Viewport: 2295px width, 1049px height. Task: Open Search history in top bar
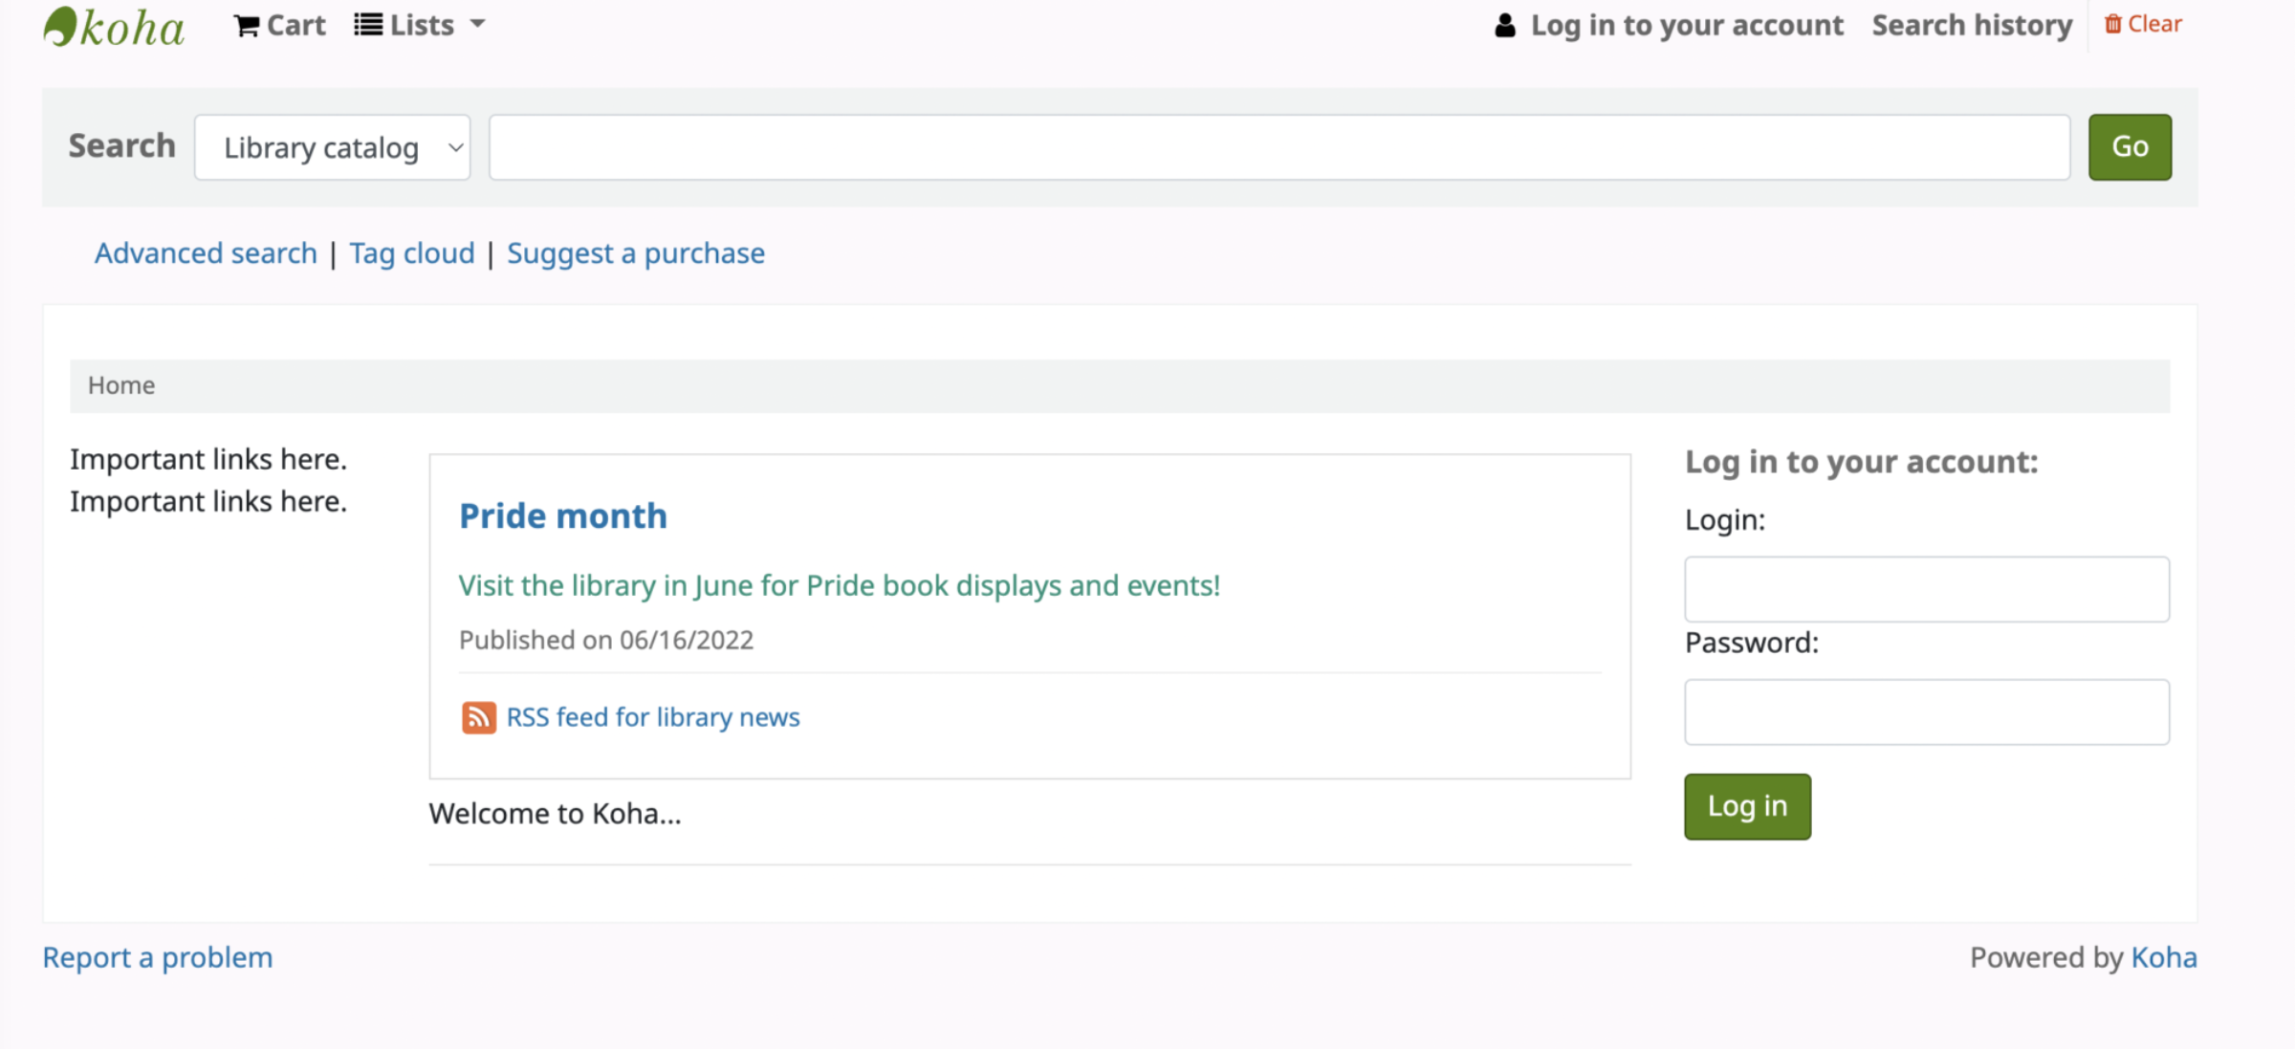click(x=1972, y=25)
